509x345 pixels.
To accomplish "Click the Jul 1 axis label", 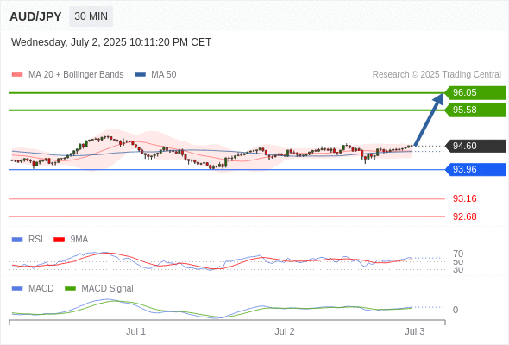I will point(135,331).
